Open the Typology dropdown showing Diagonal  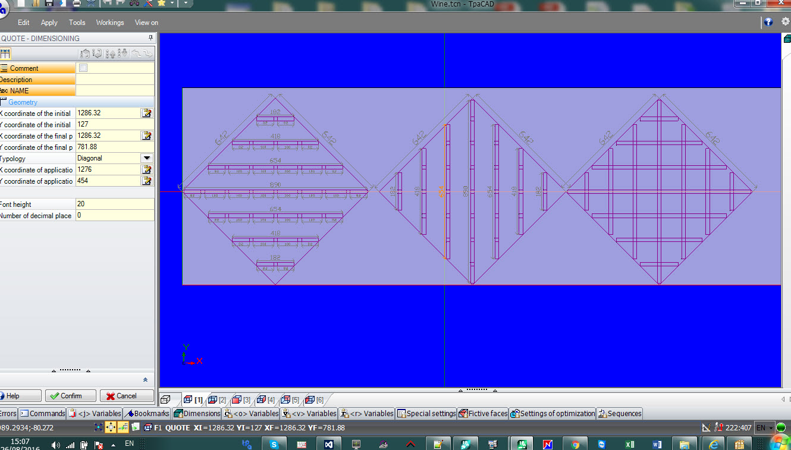coord(147,158)
